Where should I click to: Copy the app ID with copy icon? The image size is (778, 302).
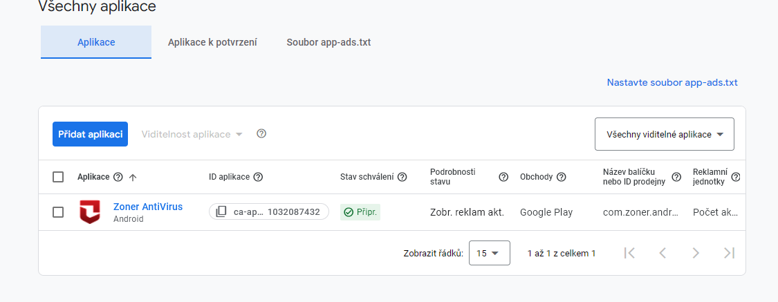tap(221, 211)
